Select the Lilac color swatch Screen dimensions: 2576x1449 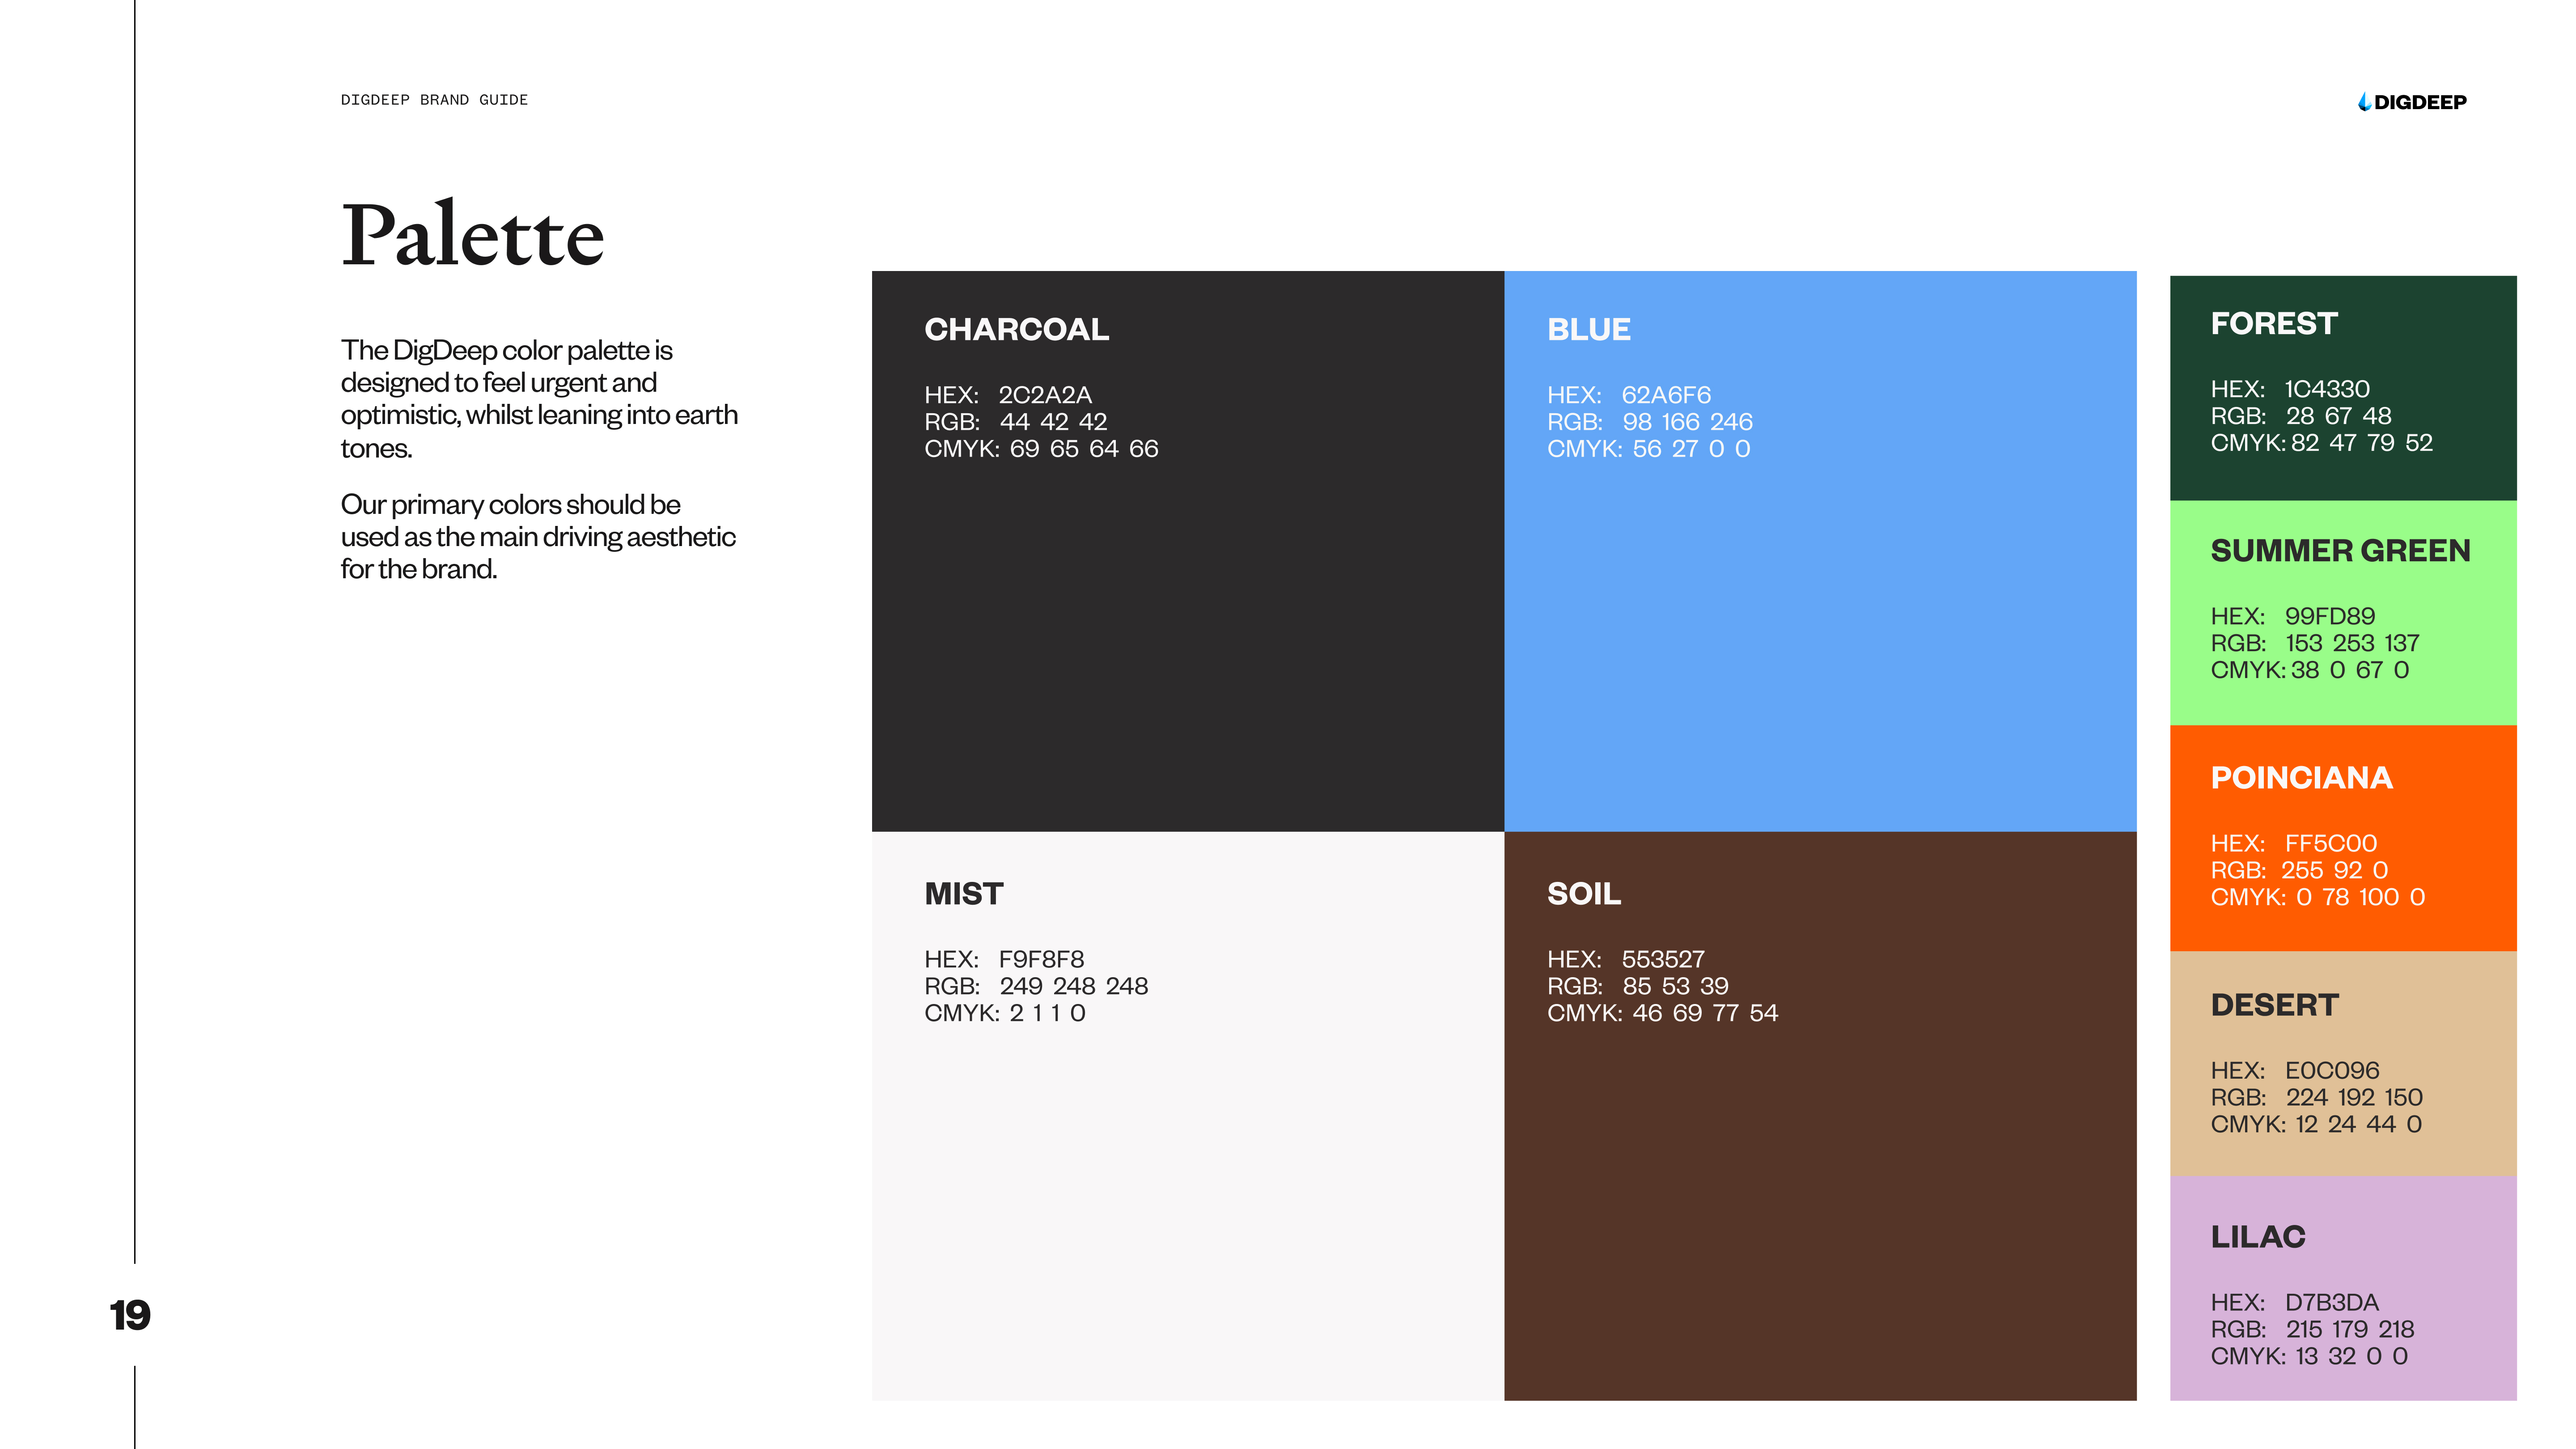point(2343,1288)
